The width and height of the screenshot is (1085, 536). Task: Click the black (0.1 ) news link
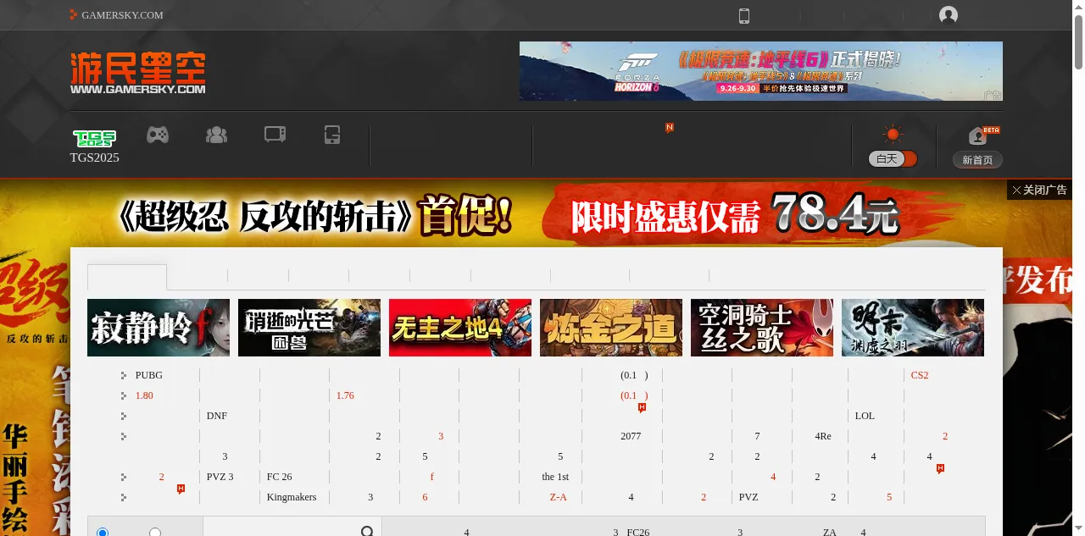click(634, 375)
